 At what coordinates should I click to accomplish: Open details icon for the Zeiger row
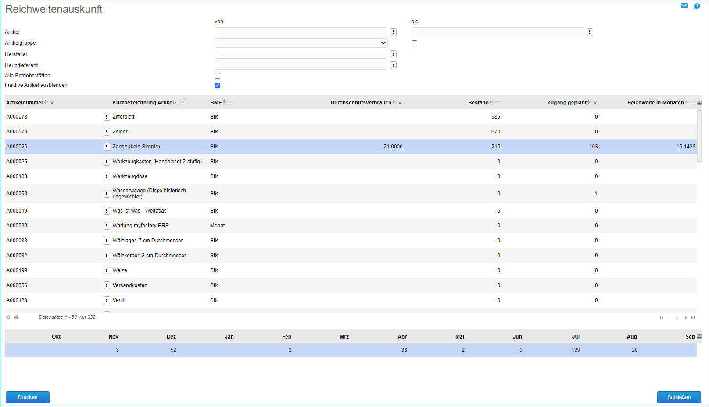[x=107, y=132]
